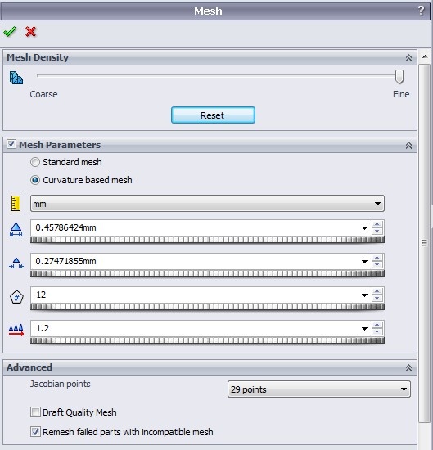Click the Coarse label under slider

[x=43, y=94]
